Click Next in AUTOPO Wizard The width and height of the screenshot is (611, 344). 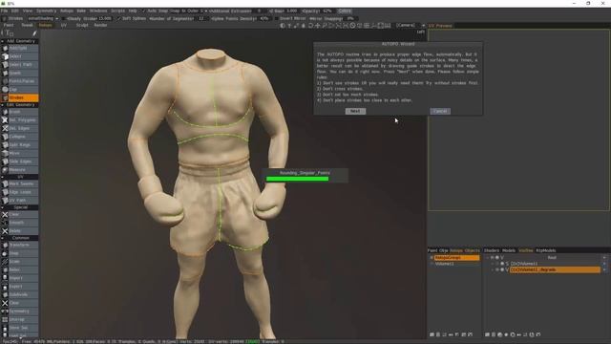click(x=355, y=111)
